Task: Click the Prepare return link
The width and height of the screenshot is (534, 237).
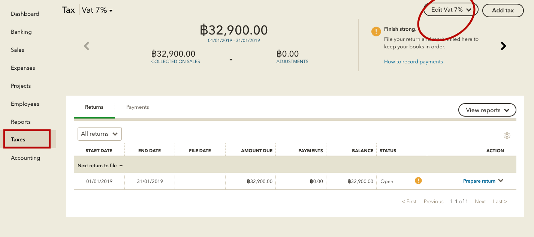Action: [479, 181]
